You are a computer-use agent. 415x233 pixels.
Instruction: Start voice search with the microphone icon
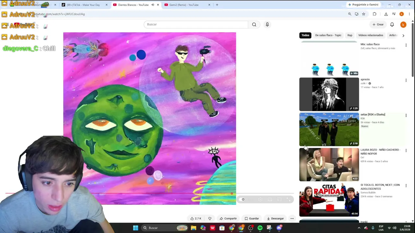click(x=267, y=24)
